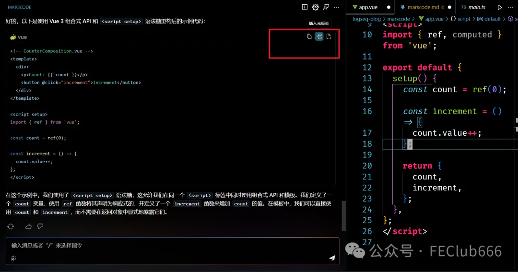This screenshot has width=518, height=272.
Task: Open marscode folder breadcrumb
Action: click(399, 19)
